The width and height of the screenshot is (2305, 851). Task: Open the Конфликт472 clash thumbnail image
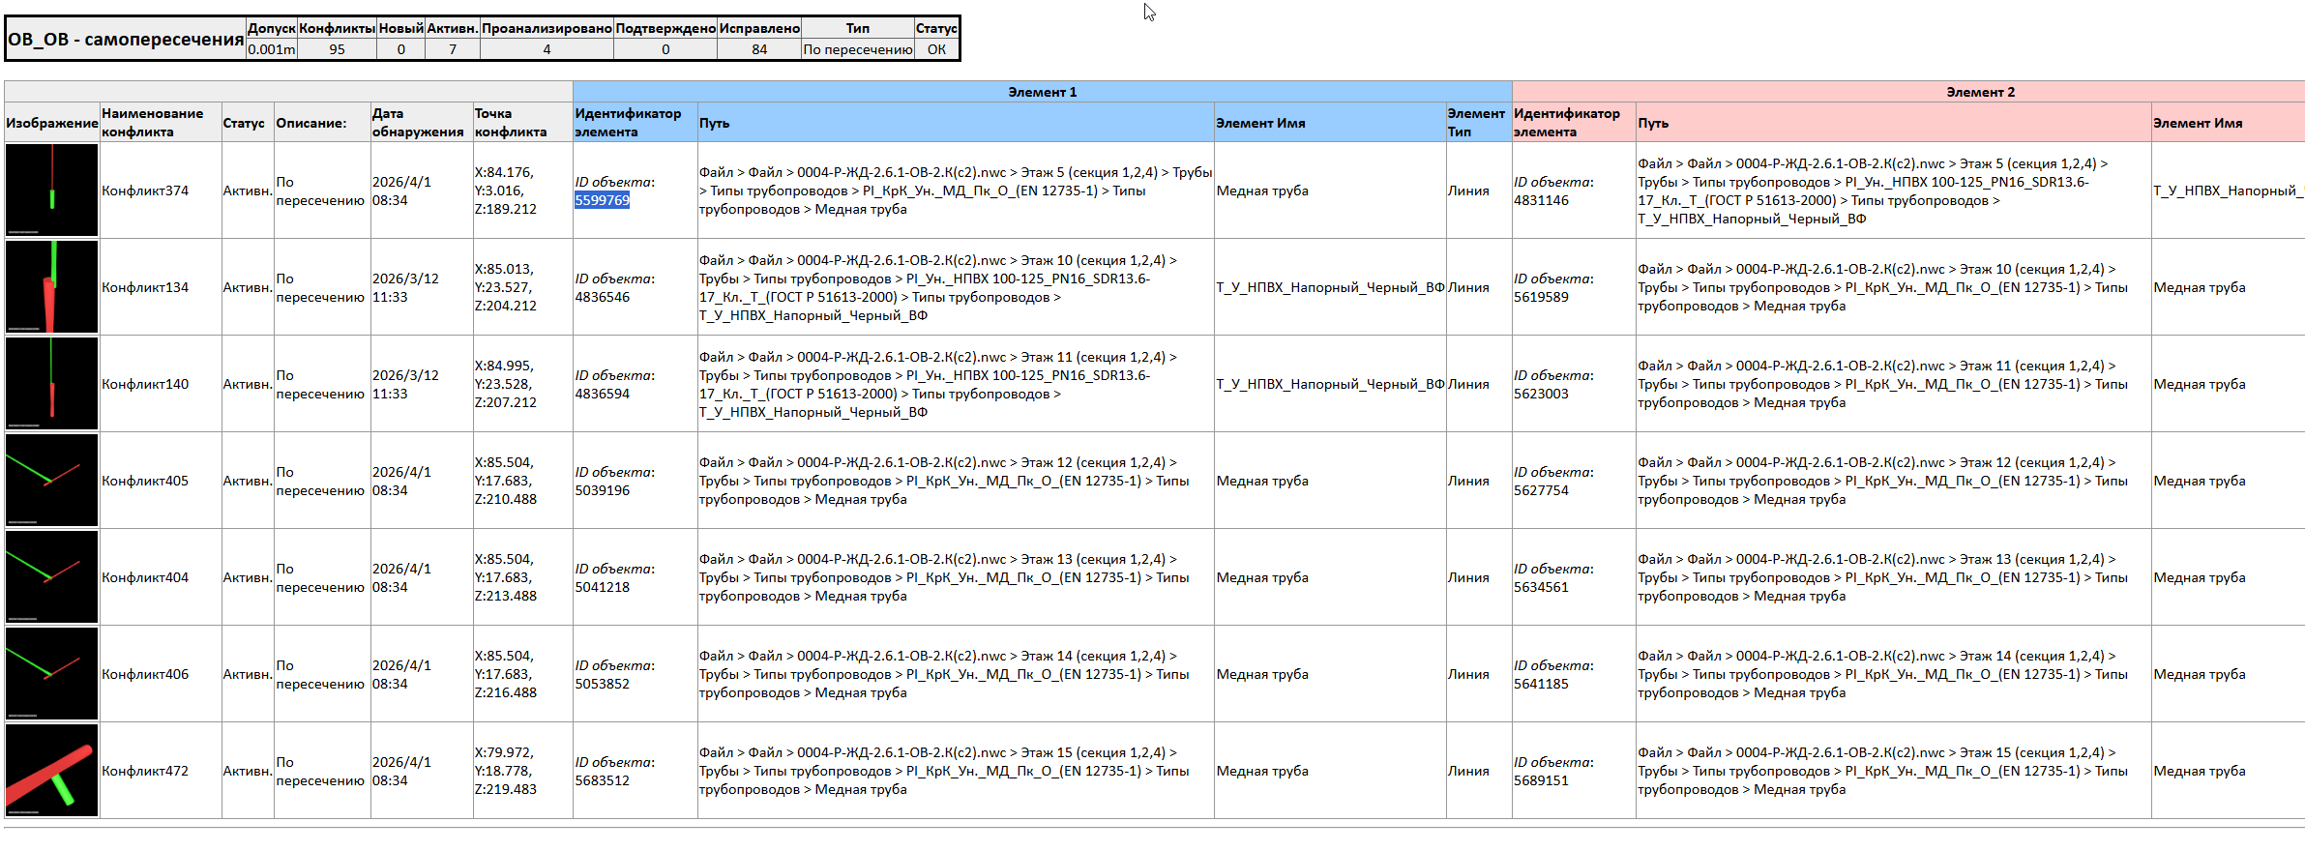[51, 770]
